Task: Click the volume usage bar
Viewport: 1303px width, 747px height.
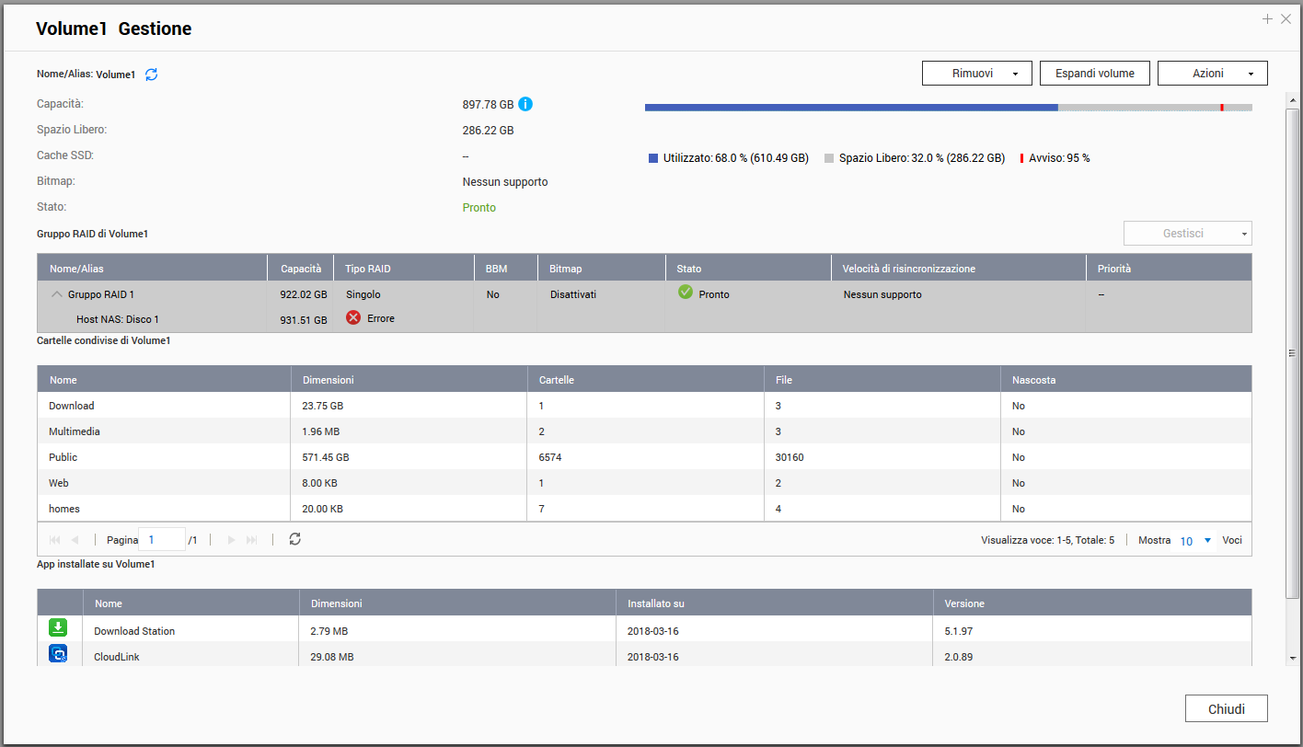Action: (948, 108)
